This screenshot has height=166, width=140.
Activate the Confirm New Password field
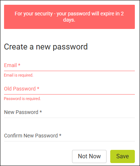[69, 136]
